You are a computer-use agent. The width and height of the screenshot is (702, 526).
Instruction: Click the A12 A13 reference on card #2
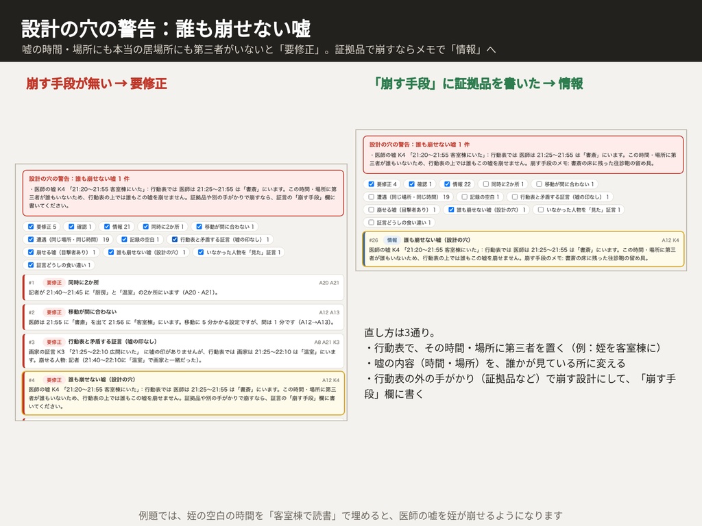pyautogui.click(x=329, y=312)
